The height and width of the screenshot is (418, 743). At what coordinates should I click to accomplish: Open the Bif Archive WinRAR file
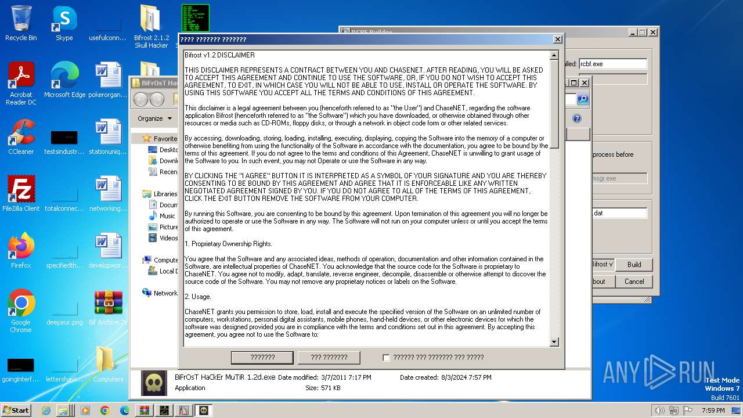tap(107, 308)
